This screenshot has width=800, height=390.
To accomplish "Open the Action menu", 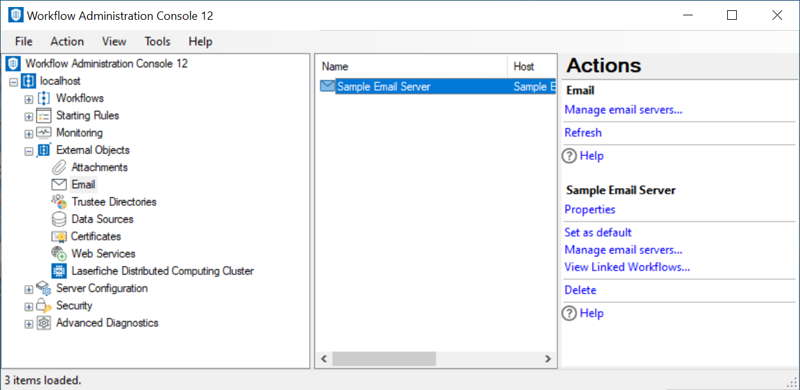I will click(x=67, y=42).
